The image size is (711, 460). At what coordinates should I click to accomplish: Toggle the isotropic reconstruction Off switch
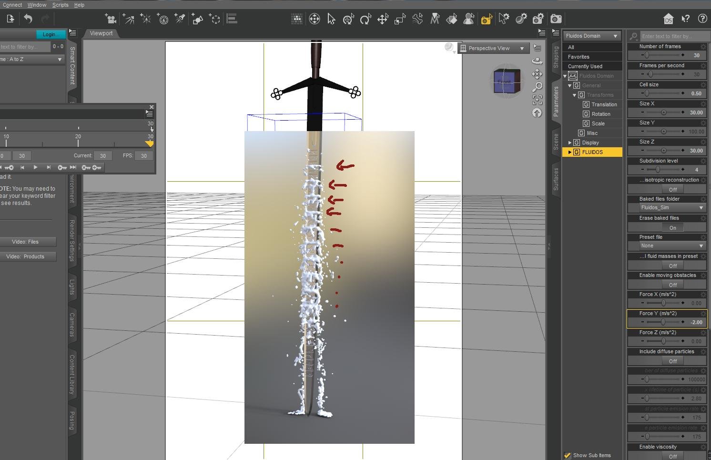[672, 189]
